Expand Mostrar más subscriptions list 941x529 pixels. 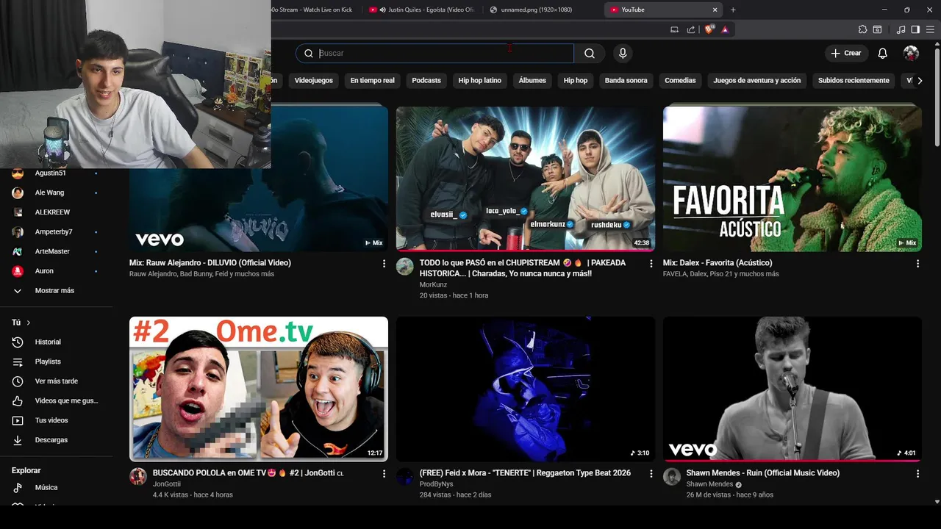[56, 290]
